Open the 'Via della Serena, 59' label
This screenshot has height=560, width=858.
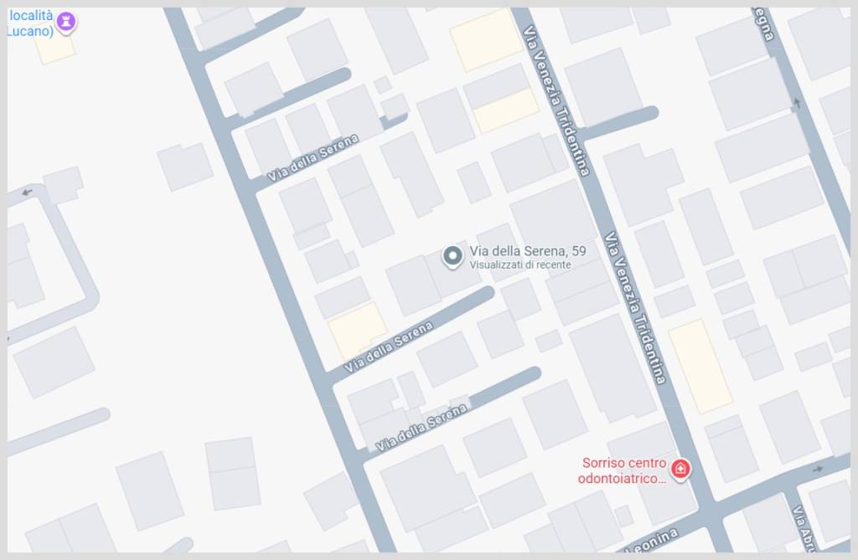pyautogui.click(x=528, y=251)
